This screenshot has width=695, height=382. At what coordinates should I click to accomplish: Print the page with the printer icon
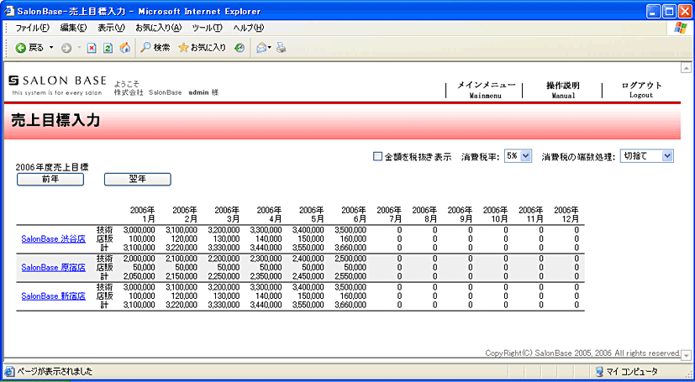281,48
